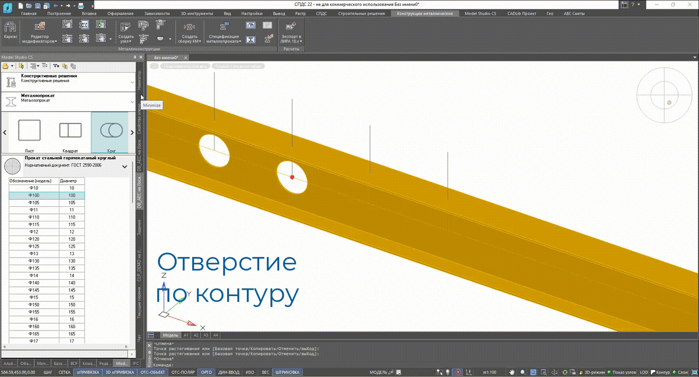Image resolution: width=699 pixels, height=377 pixels.
Task: Click the orbit rotate icon in status bar
Action: [555, 372]
